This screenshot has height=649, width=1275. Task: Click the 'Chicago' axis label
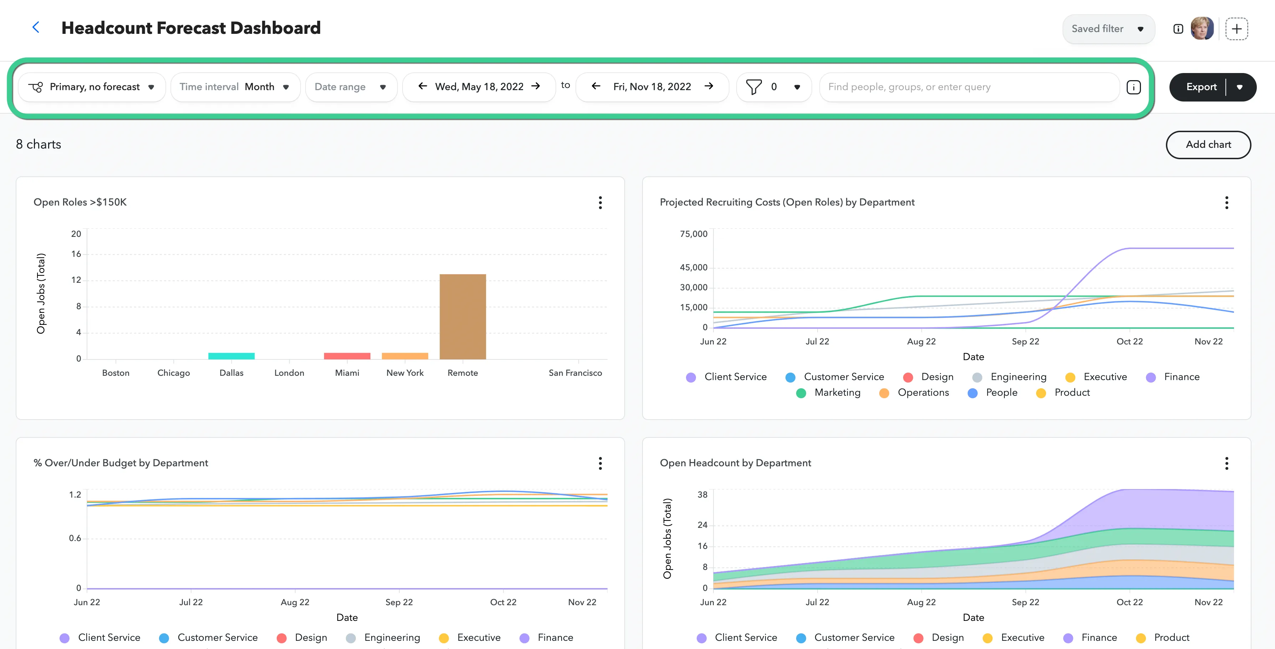pos(174,373)
